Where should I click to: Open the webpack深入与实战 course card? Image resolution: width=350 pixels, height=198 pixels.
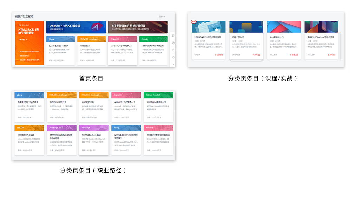click(x=29, y=140)
